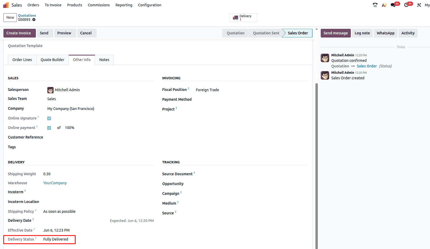This screenshot has width=430, height=249.
Task: Click the Send message button
Action: 336,33
